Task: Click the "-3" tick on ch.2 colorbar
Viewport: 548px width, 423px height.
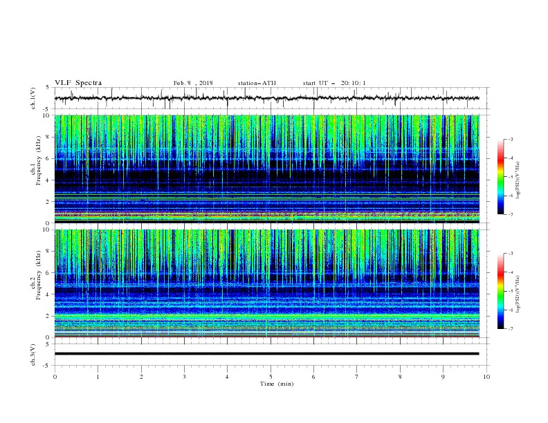Action: click(x=511, y=254)
